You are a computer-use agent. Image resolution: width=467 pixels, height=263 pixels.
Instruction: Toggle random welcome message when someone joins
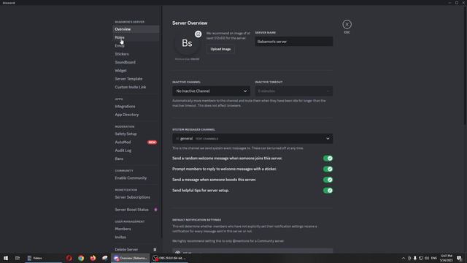click(x=328, y=159)
